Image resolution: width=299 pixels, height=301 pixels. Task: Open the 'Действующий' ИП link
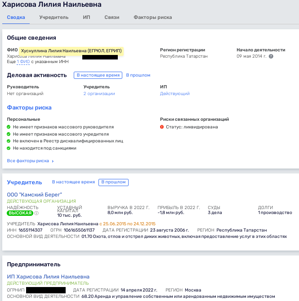175,94
